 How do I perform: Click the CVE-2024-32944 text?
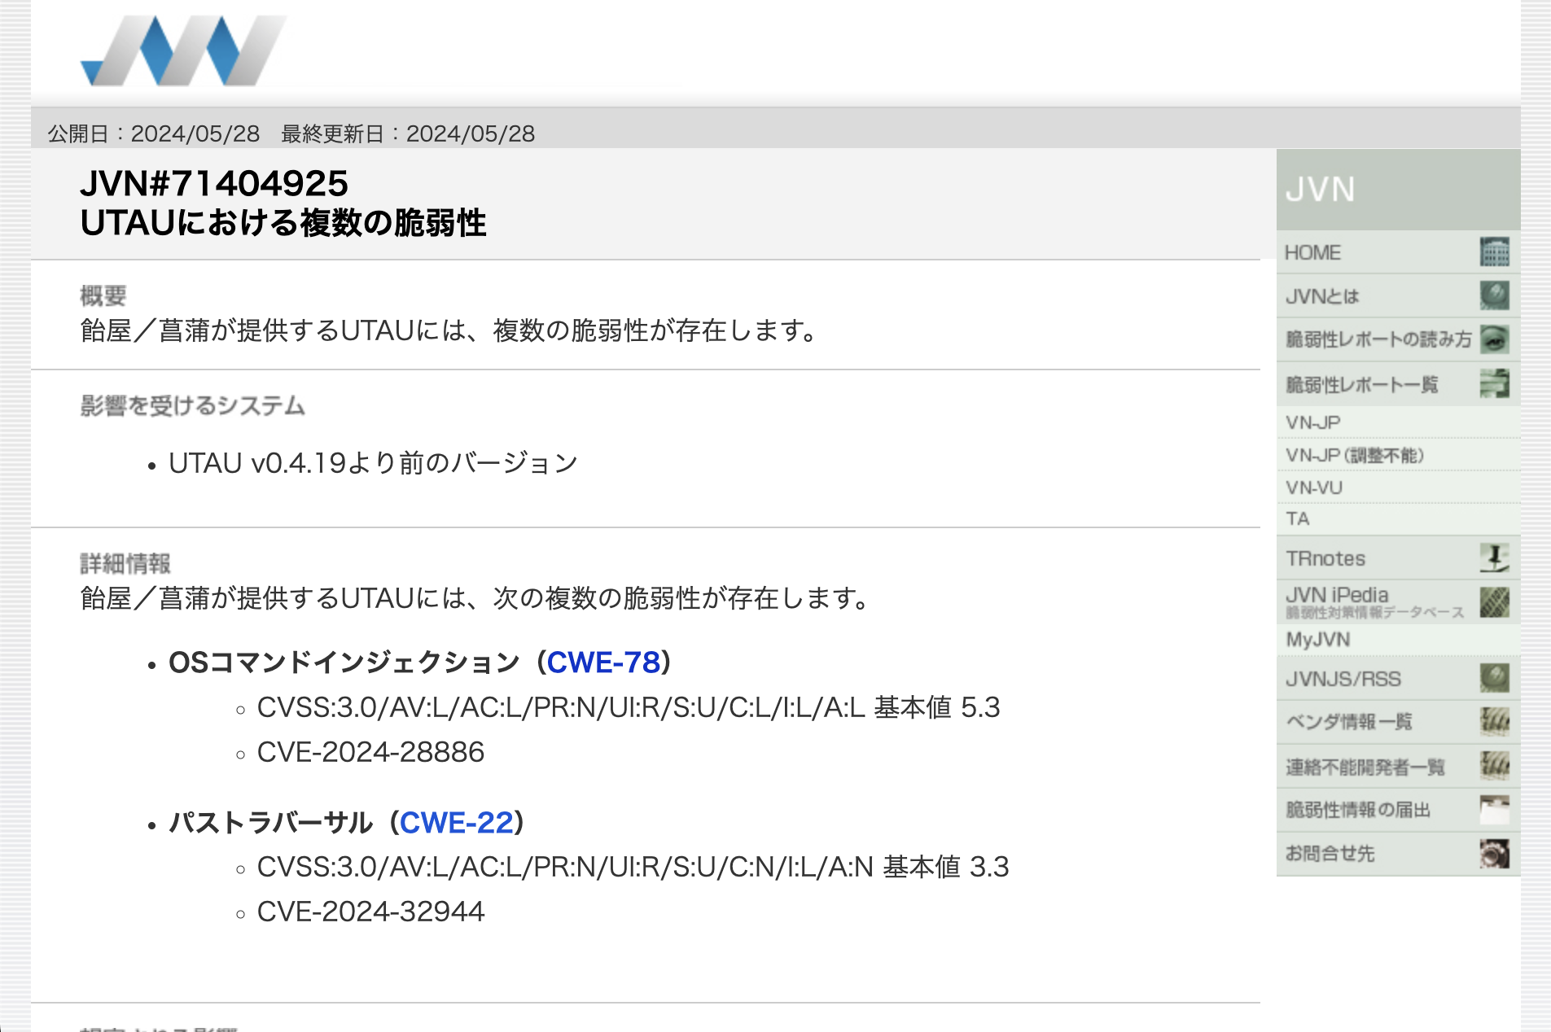pos(370,912)
